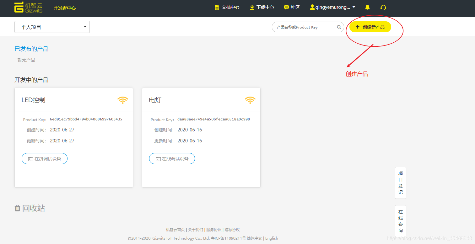Viewport: 475px width, 244px height.
Task: Open 开发者中心 header link
Action: [x=65, y=8]
